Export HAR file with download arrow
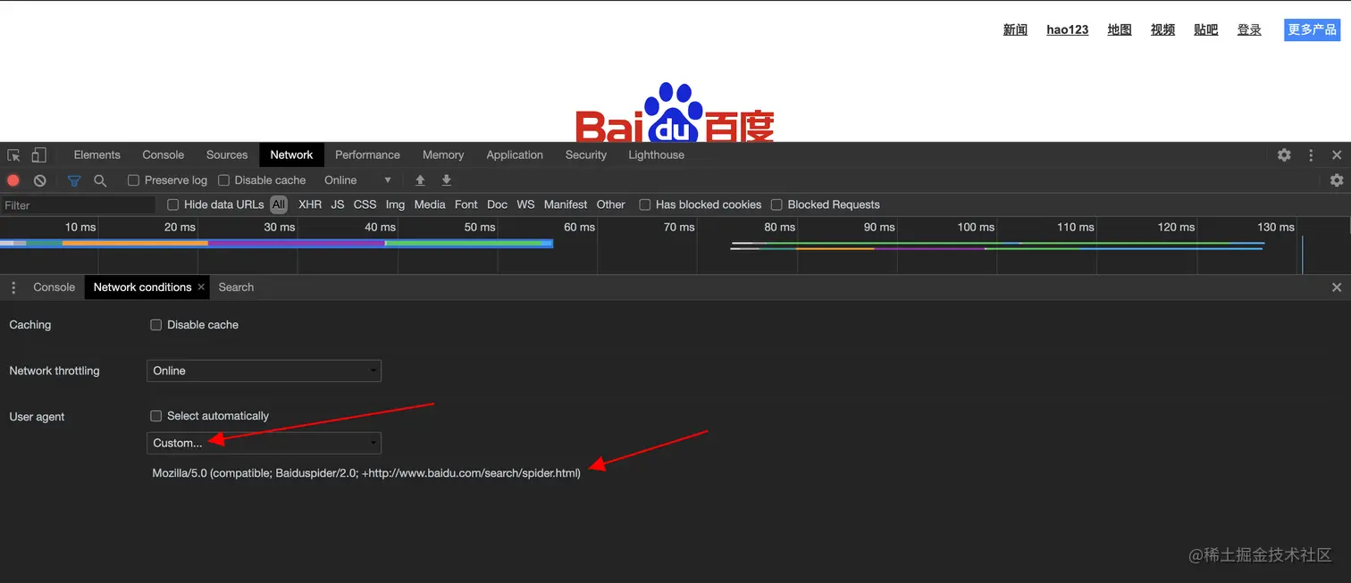This screenshot has height=583, width=1351. [x=447, y=180]
